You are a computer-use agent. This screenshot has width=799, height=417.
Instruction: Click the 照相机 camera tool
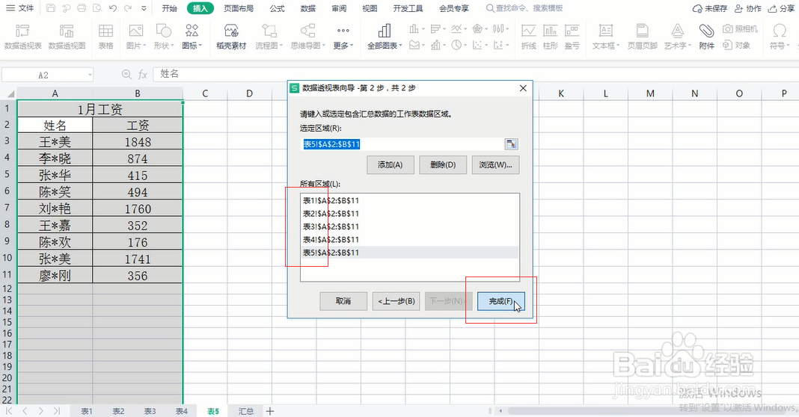coord(741,29)
